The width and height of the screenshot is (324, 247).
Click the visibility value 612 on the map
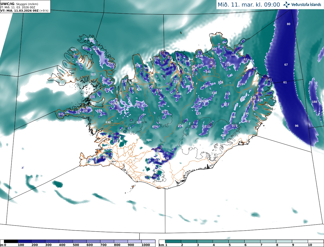click(108, 122)
